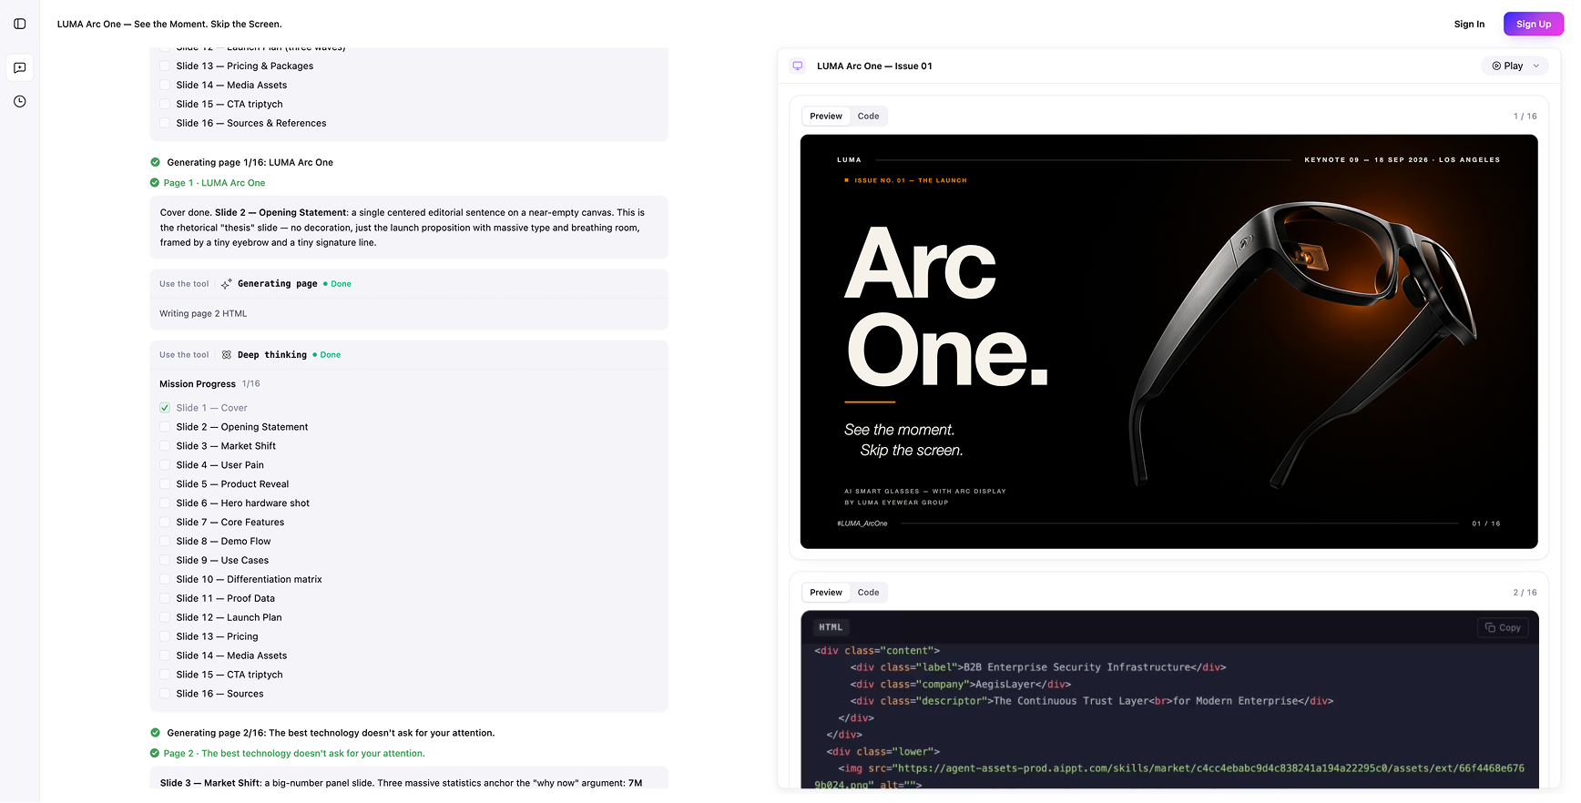Click Slide 14 — Media Assets in top list
Viewport: 1581px width, 803px height.
(x=231, y=86)
